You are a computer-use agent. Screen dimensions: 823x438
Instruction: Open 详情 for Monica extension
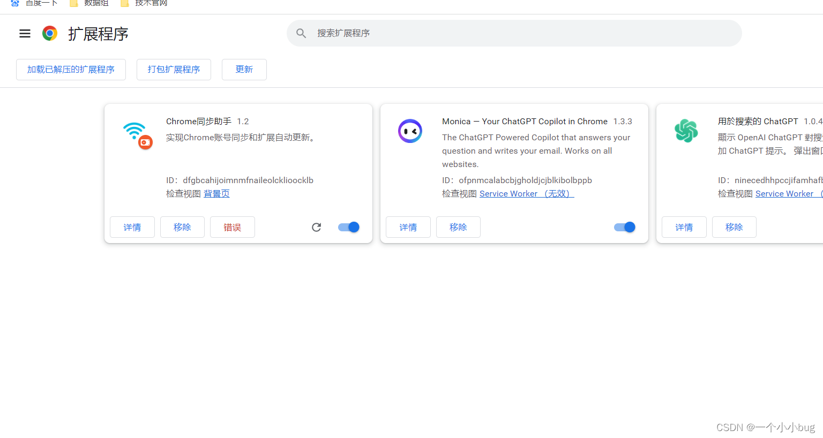408,227
